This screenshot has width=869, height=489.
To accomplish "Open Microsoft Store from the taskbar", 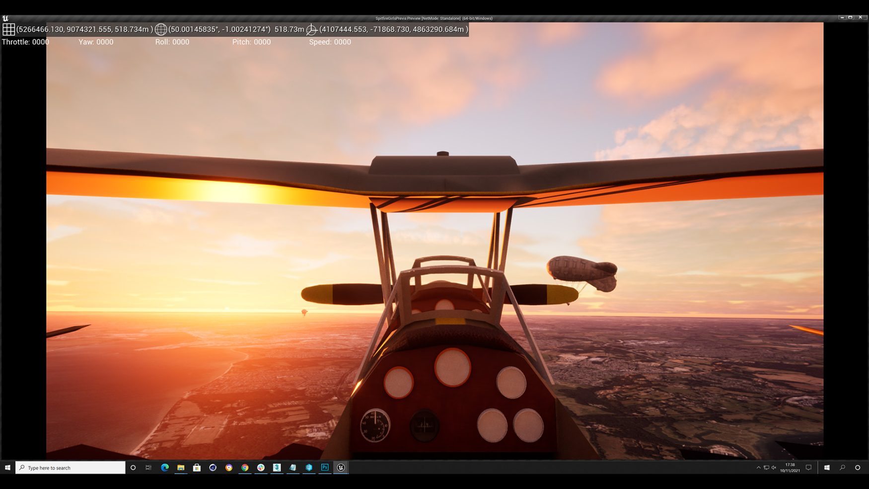I will point(197,468).
